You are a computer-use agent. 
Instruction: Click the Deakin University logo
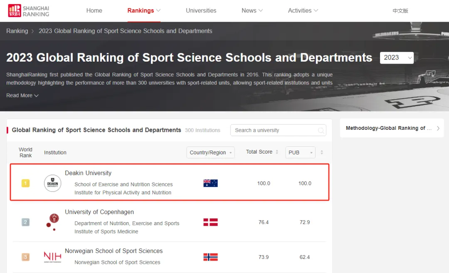(52, 183)
